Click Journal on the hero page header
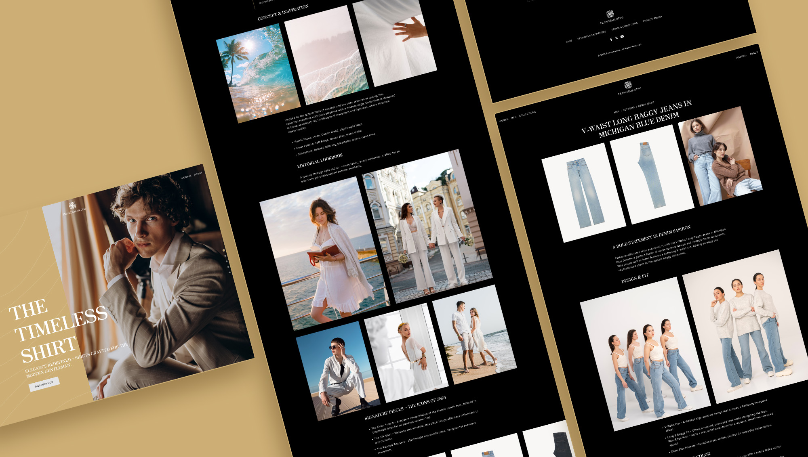808x457 pixels. 186,177
